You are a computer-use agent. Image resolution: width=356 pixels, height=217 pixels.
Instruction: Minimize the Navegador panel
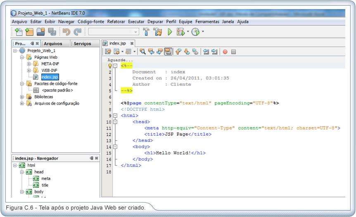(92, 158)
